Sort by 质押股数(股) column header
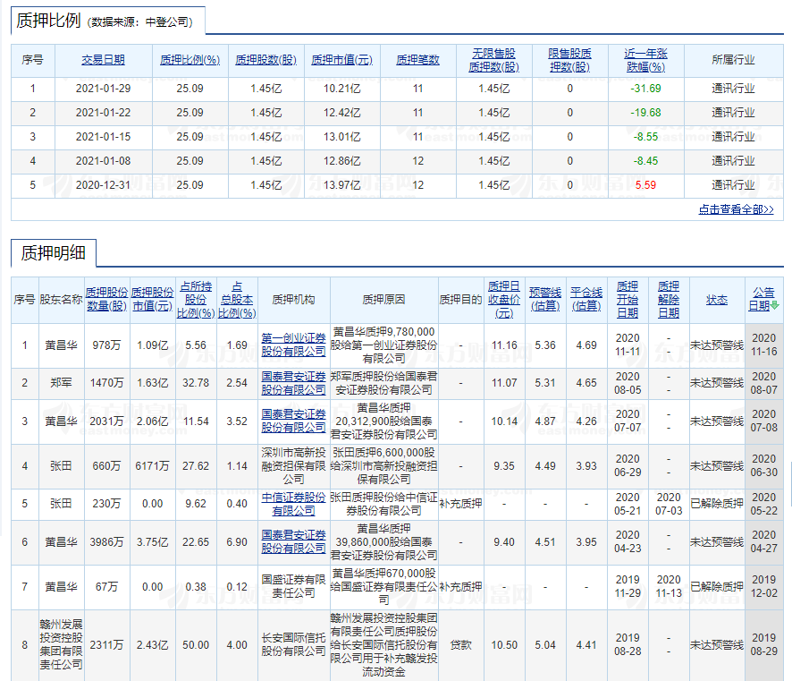This screenshot has height=681, width=792. 266,60
